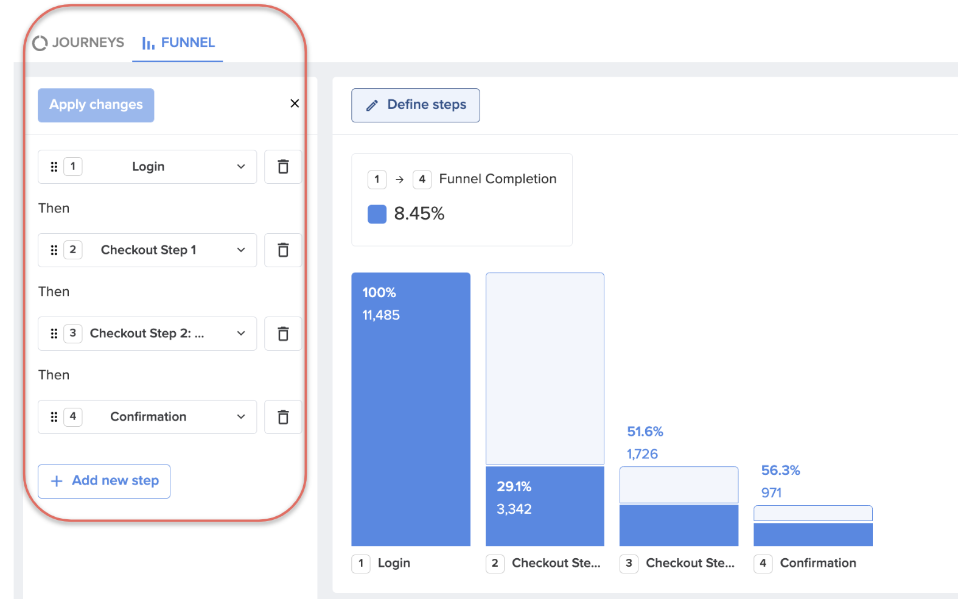Click the Add new step button
This screenshot has height=599, width=958.
click(104, 482)
